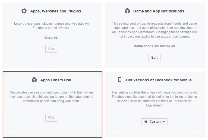Viewport: 208px width, 140px height.
Task: Expand the Custom dropdown arrow
Action: (164, 122)
